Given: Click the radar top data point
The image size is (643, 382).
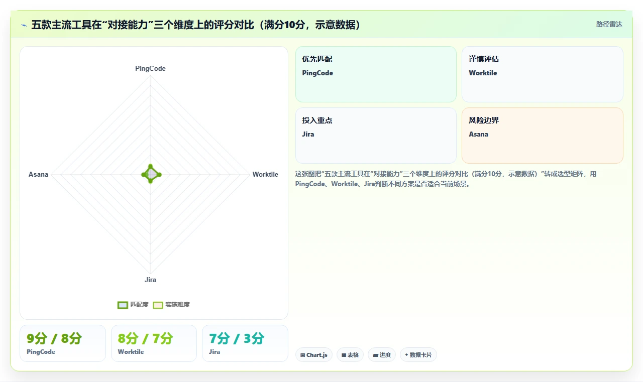Looking at the screenshot, I should 150,166.
